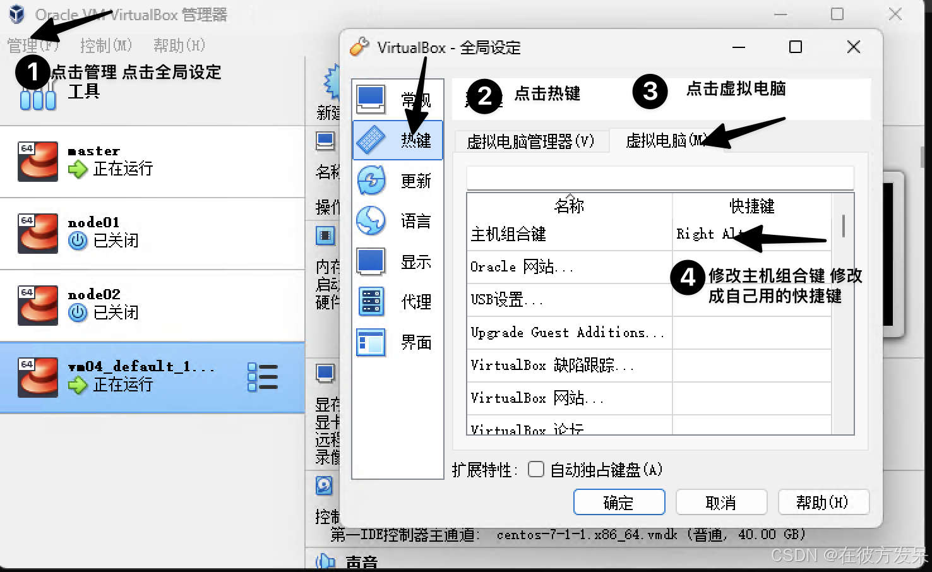Sort by the 名称 column header

tap(570, 206)
